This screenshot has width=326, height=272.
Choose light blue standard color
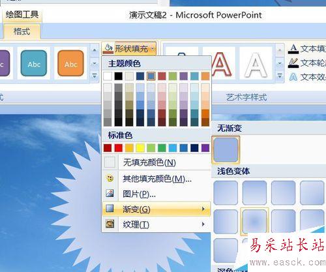pyautogui.click(x=173, y=148)
